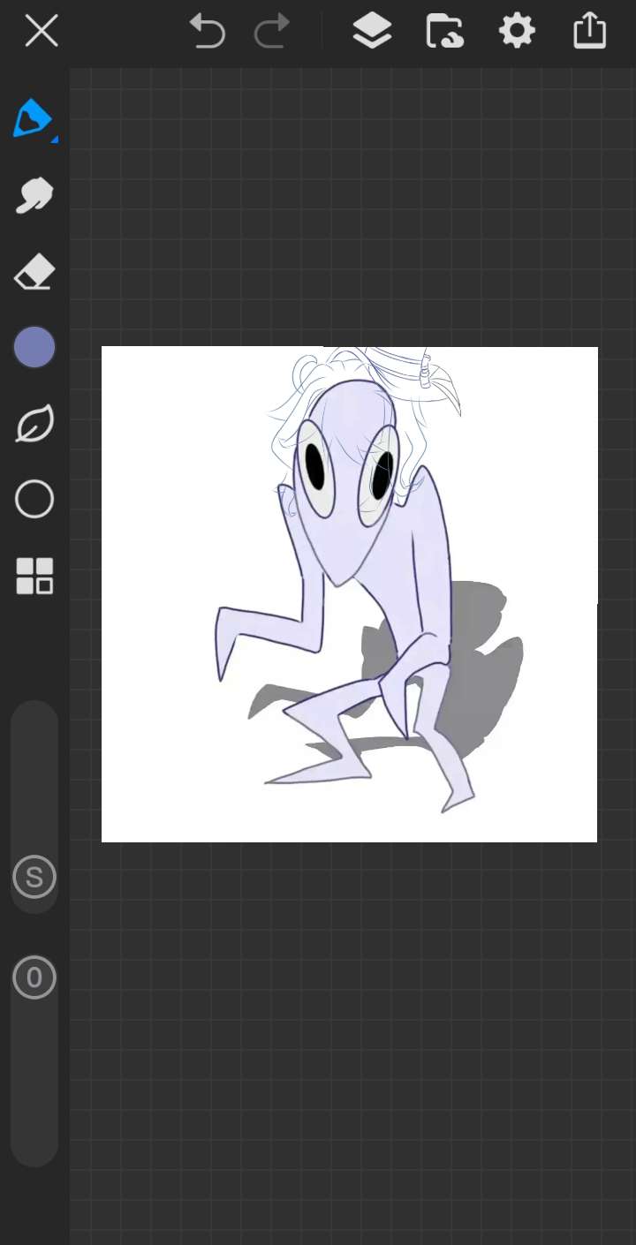Expand brush options via small blue triangle
Image resolution: width=636 pixels, height=1245 pixels.
click(55, 139)
